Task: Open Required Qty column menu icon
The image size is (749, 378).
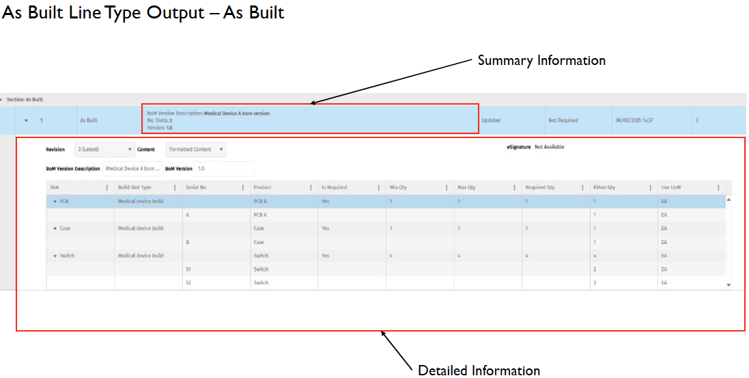Action: [582, 187]
